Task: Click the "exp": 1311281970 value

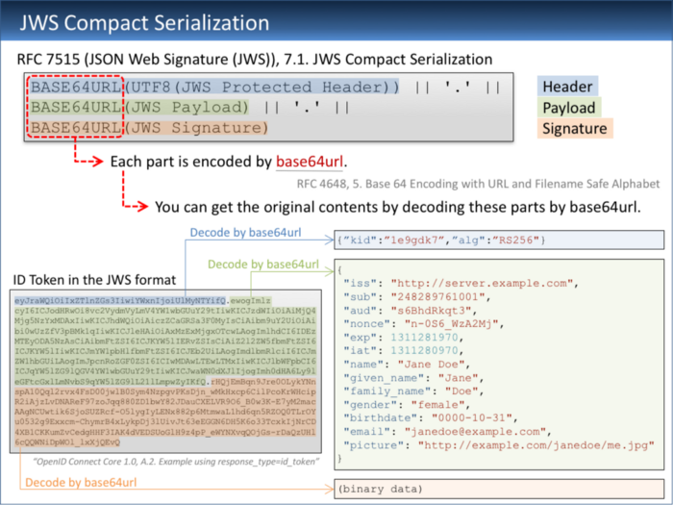Action: [425, 337]
